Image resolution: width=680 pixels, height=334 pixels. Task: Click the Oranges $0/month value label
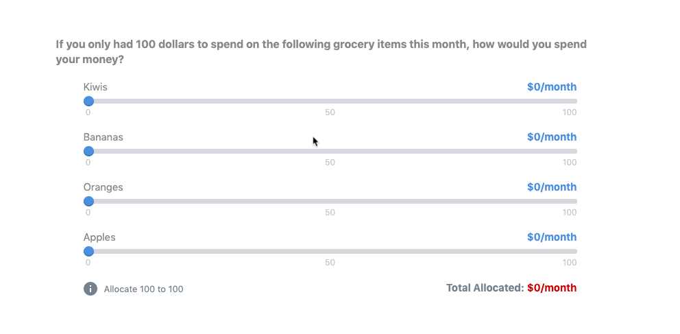click(552, 187)
